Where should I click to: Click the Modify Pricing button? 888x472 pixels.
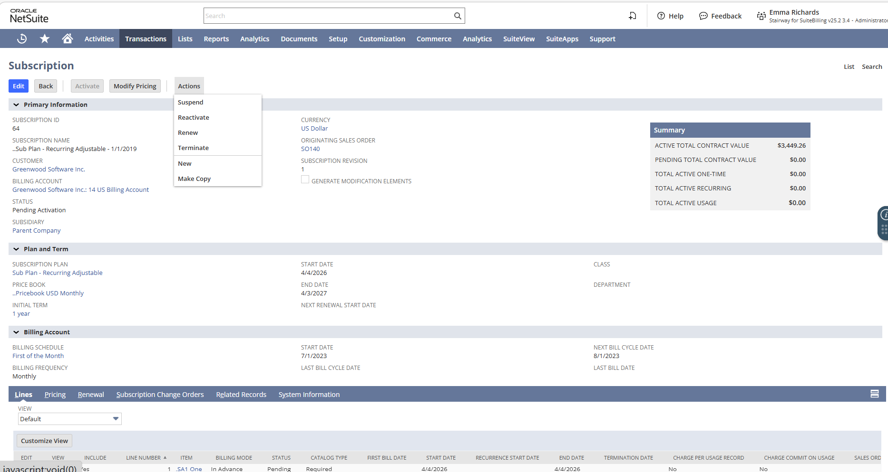pos(135,86)
